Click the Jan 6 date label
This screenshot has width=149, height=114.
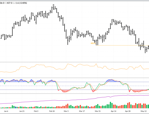pos(6,111)
